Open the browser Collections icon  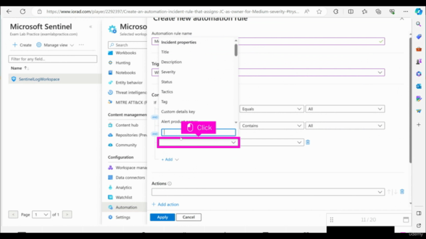(378, 11)
